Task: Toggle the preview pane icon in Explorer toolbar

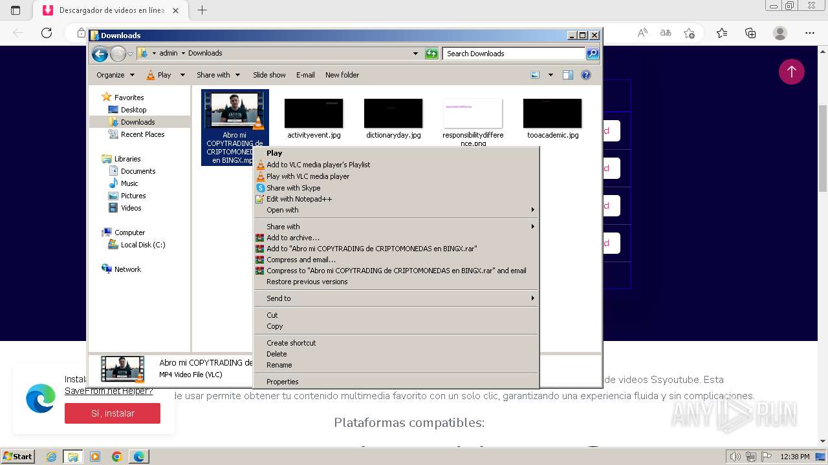Action: point(568,75)
